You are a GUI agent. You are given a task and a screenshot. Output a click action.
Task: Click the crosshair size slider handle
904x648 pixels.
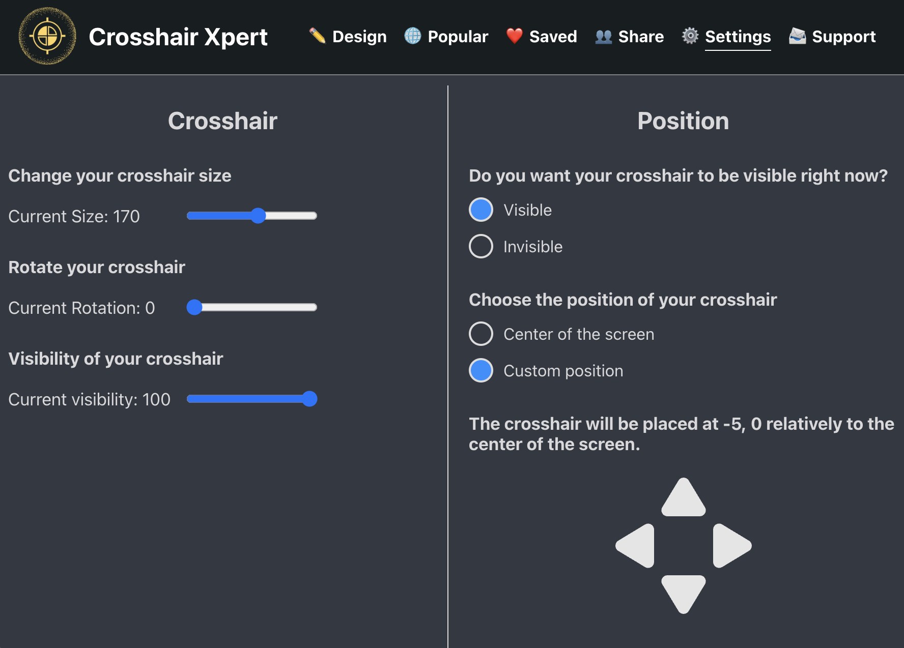[259, 216]
